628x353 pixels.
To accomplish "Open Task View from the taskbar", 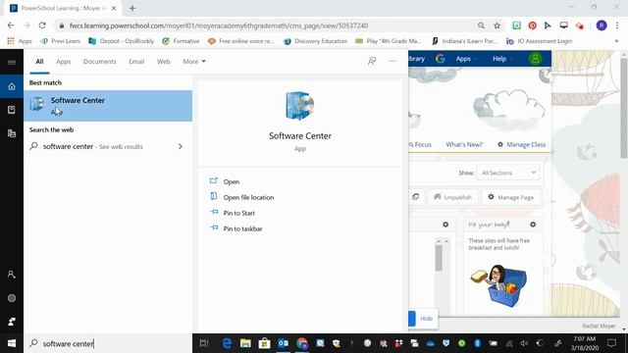I will (x=204, y=343).
